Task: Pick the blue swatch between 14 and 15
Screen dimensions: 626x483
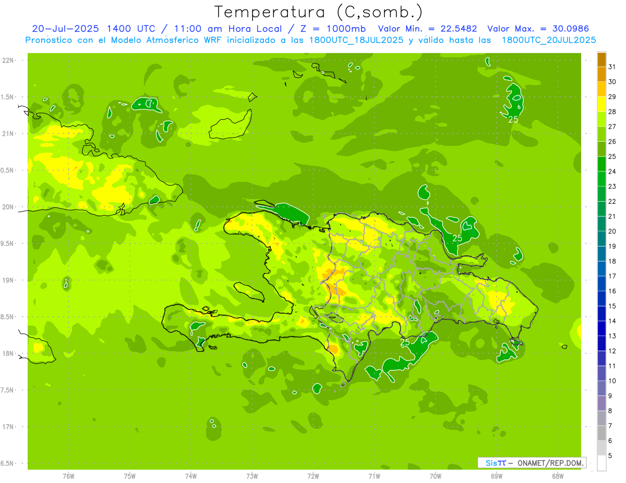Action: 601,314
